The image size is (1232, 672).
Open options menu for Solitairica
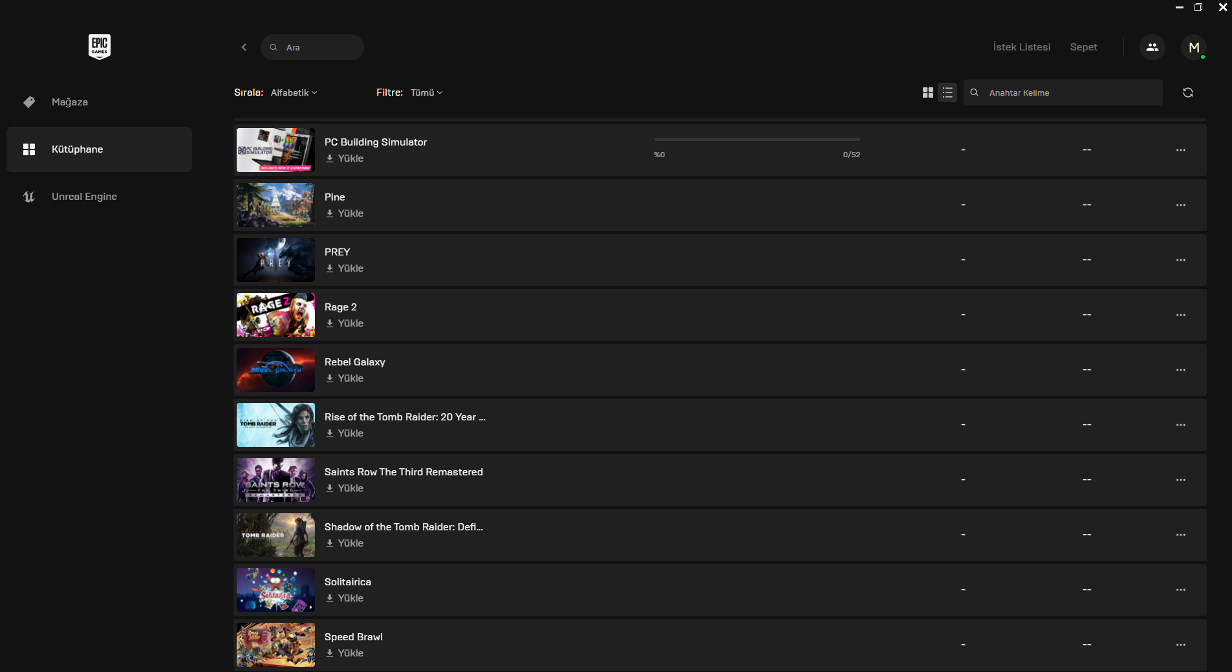point(1181,590)
